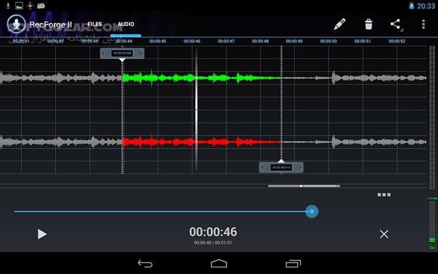Image resolution: width=438 pixels, height=274 pixels.
Task: Tap the RecForge II microphone logo
Action: (x=17, y=24)
